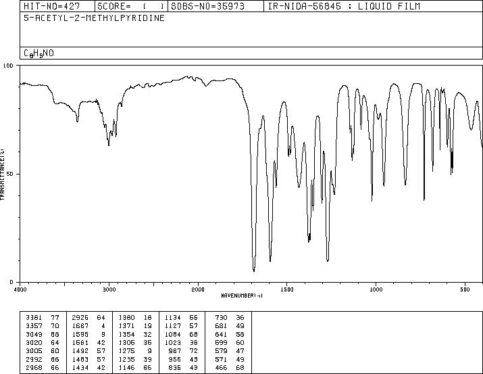Click peak table entry 836
The height and width of the screenshot is (374, 483).
175,367
